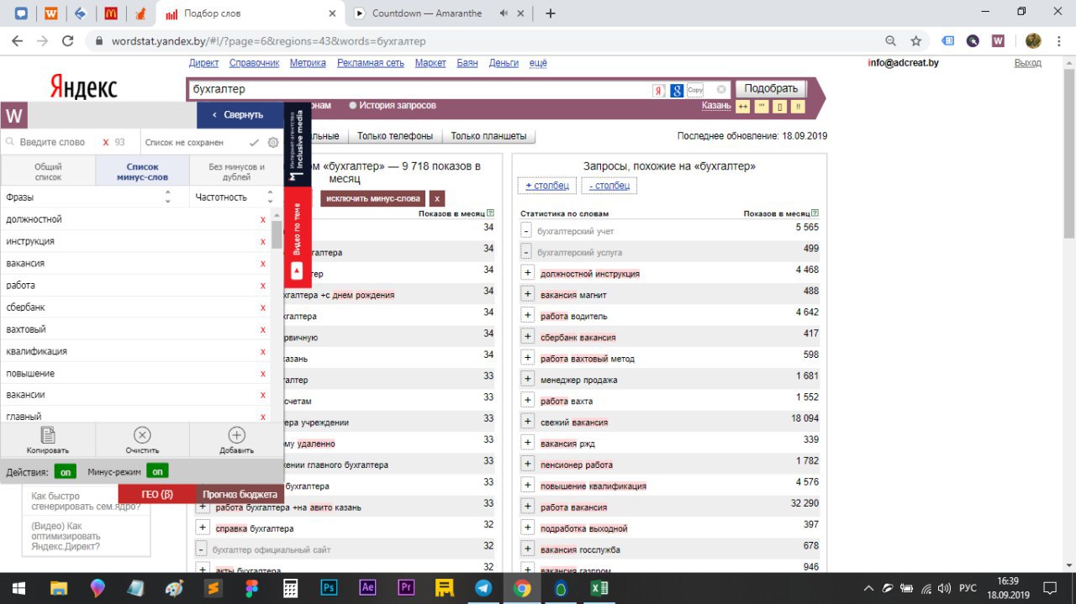This screenshot has width=1076, height=604.
Task: Open Telegram from the taskbar
Action: (483, 588)
